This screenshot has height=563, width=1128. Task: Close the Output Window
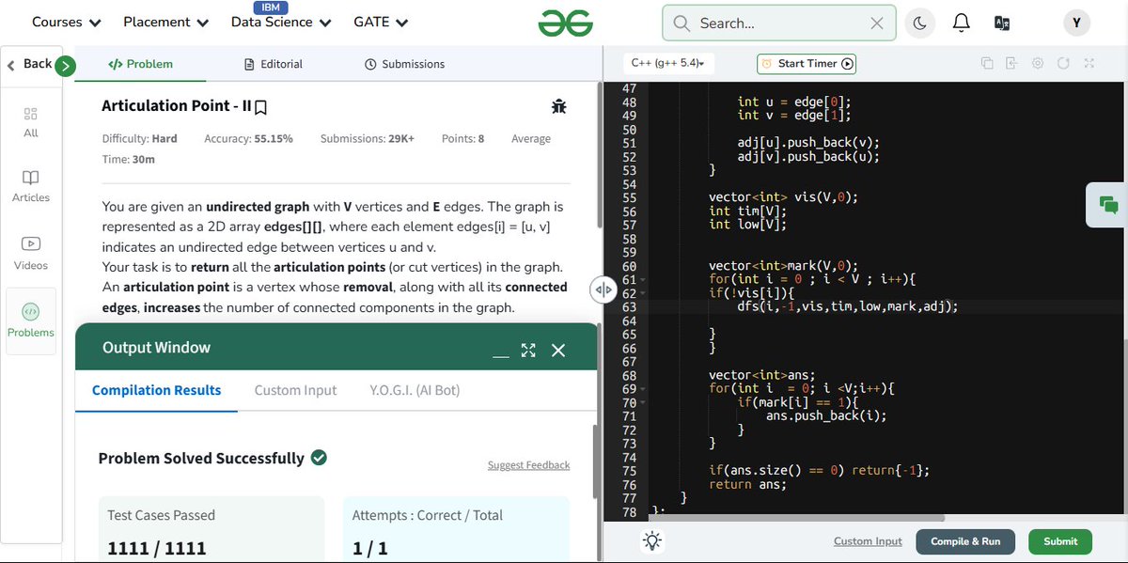[558, 350]
